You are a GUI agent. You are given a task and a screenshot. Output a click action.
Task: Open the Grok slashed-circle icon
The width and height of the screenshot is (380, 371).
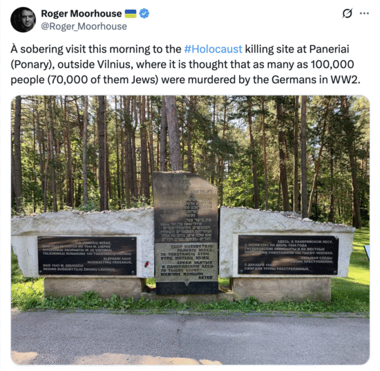tap(348, 13)
